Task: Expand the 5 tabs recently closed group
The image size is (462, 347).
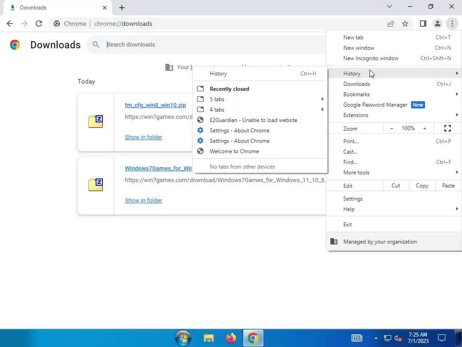Action: (x=260, y=99)
